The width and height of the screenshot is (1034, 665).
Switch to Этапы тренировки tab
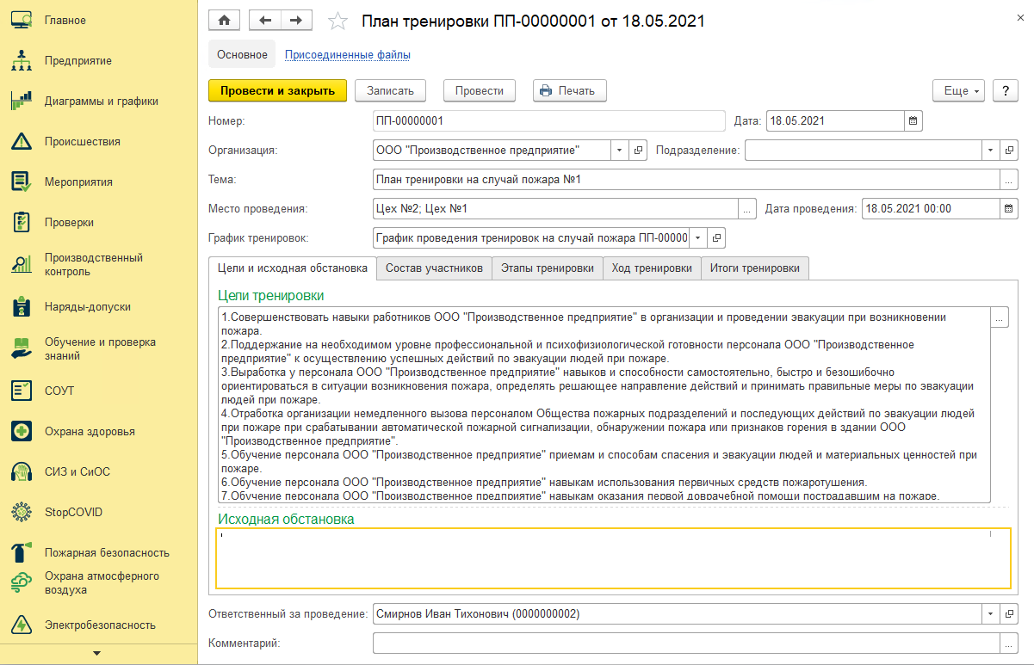tap(548, 268)
